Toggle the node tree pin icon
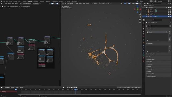 (x=40, y=4)
